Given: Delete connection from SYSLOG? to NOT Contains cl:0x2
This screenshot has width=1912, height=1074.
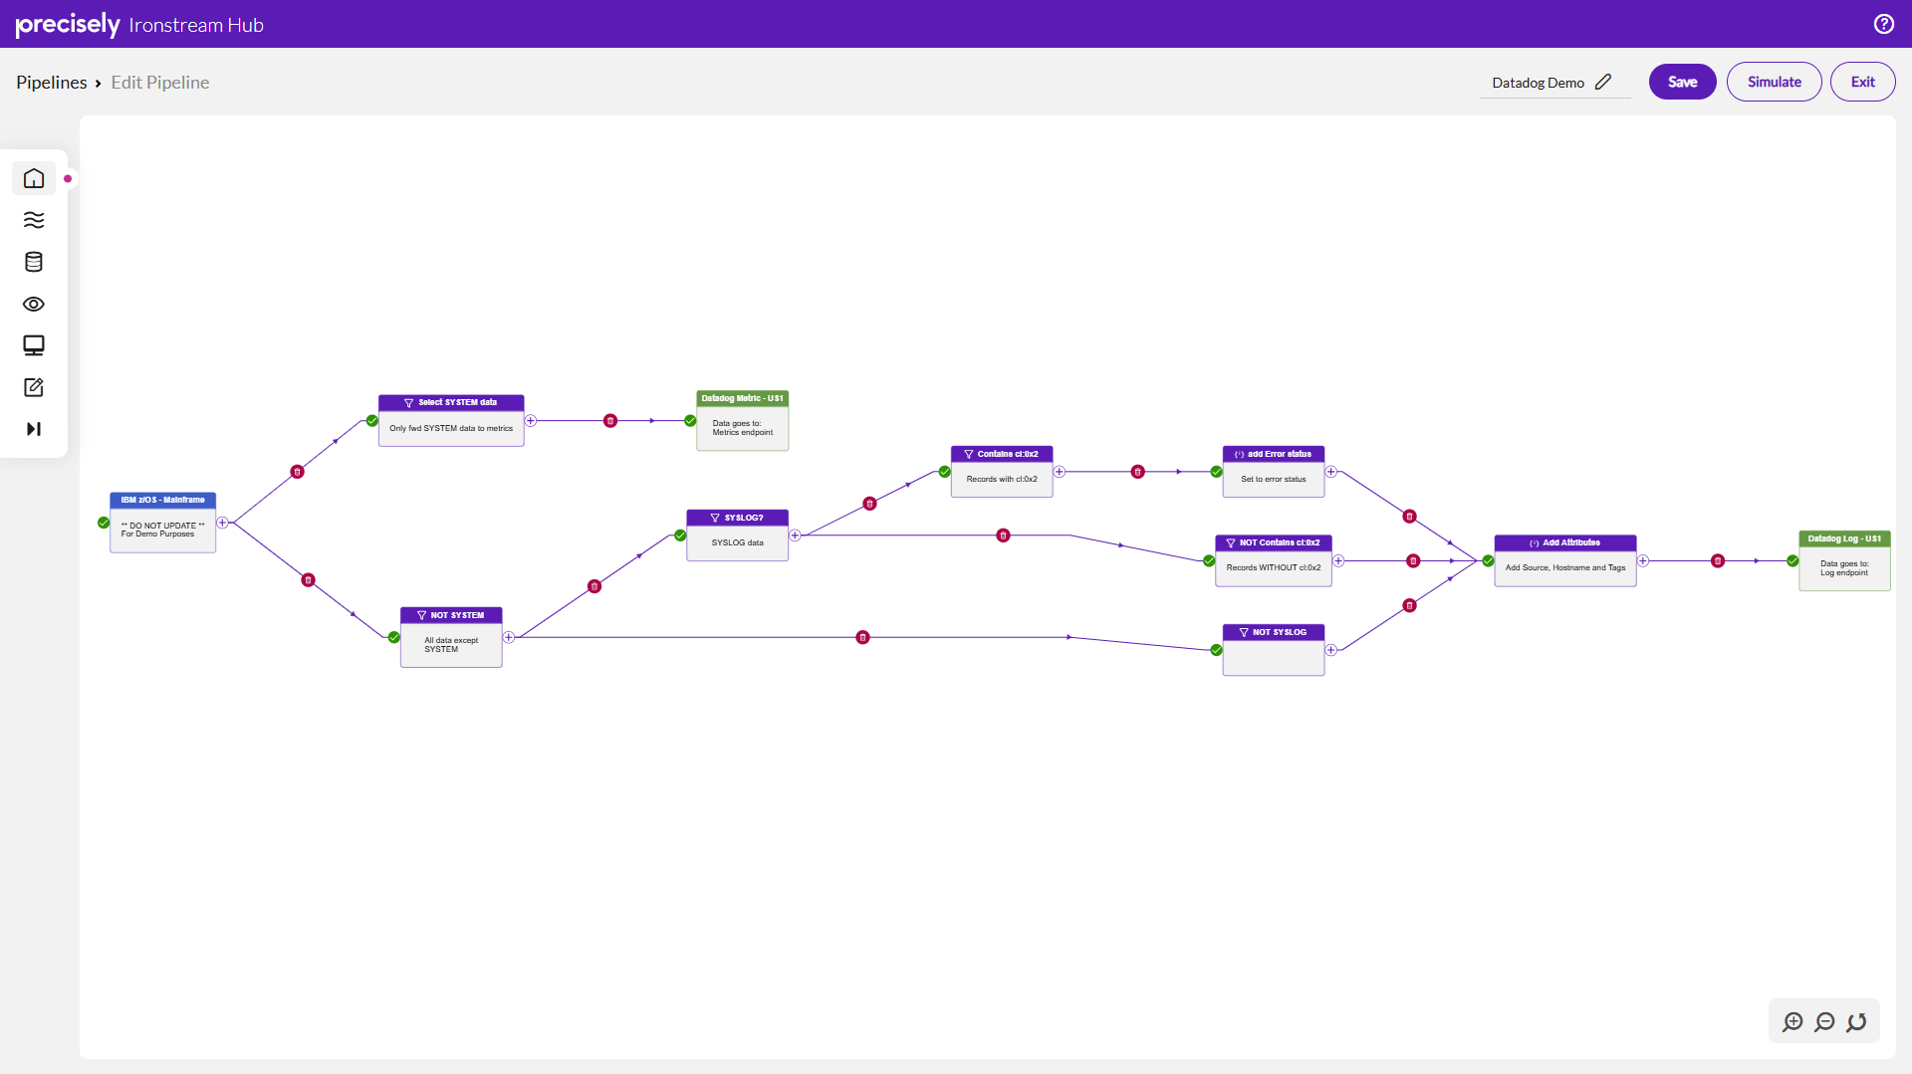Looking at the screenshot, I should [x=1003, y=536].
